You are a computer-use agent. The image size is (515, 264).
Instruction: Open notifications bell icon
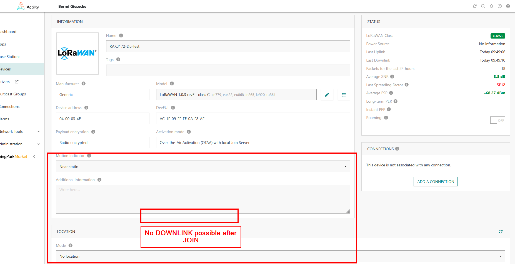(x=491, y=6)
